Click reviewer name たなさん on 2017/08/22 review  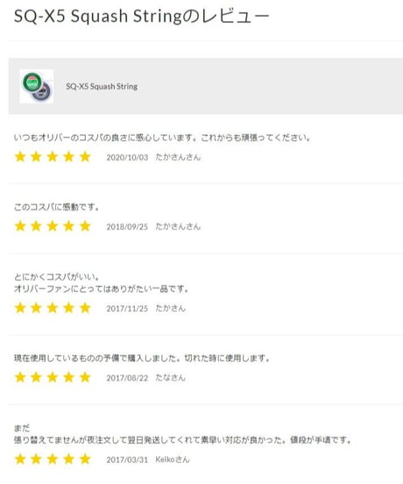(170, 378)
